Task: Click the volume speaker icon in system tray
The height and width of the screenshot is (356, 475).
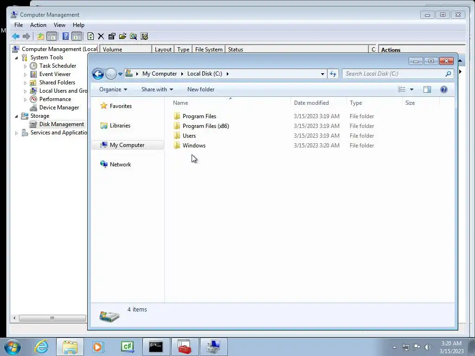Action: [428, 347]
